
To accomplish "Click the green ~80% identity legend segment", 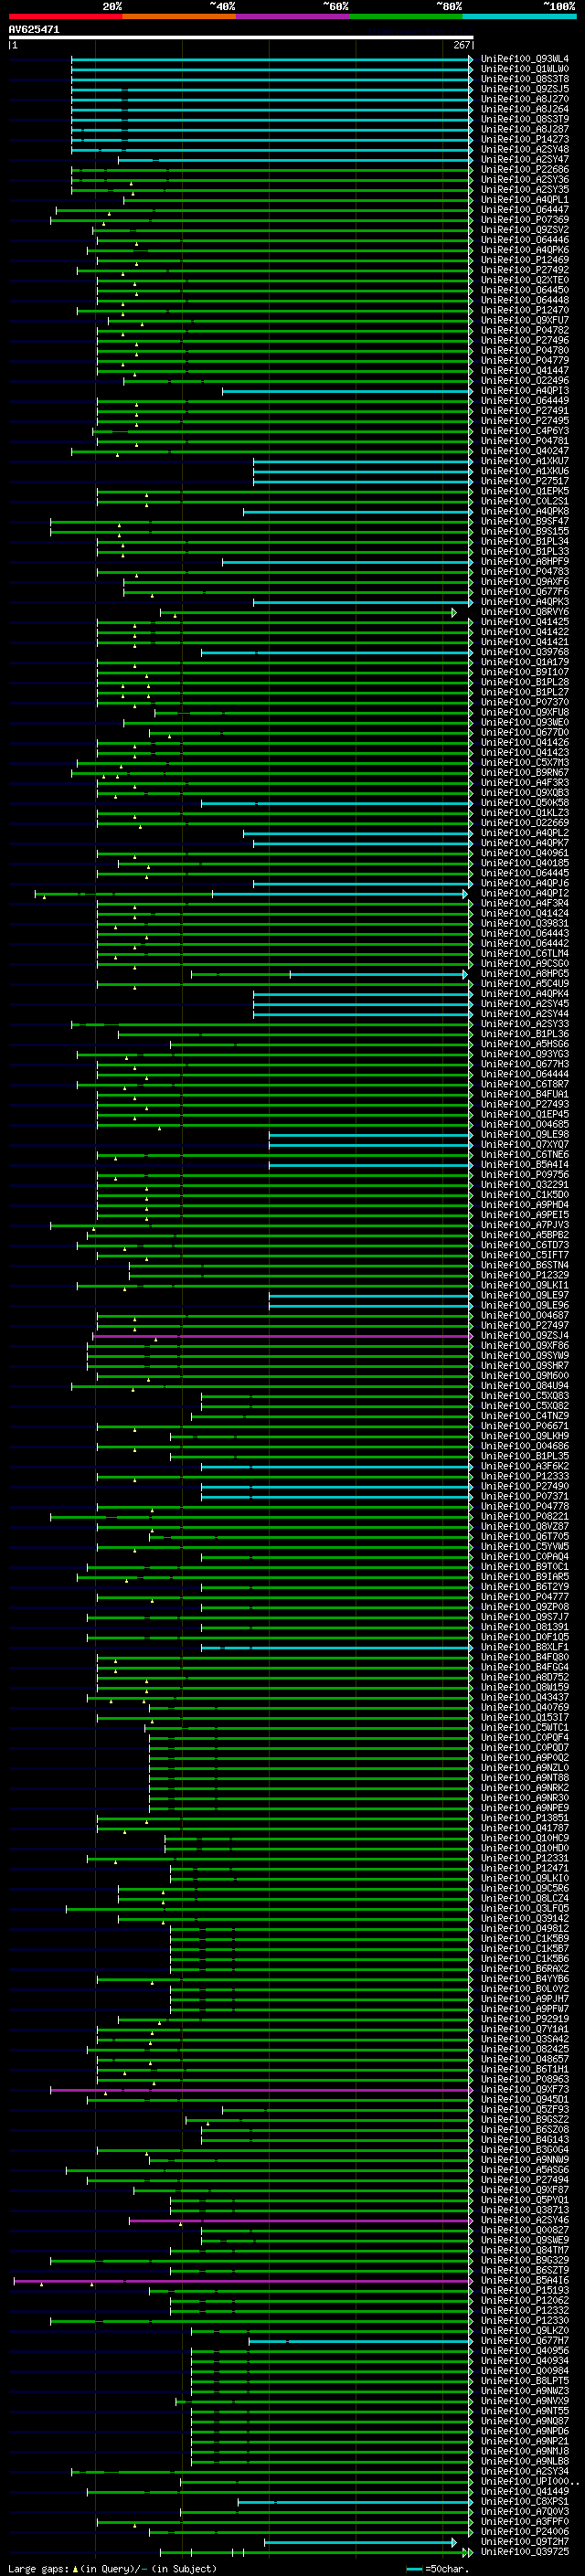I will pos(406,16).
